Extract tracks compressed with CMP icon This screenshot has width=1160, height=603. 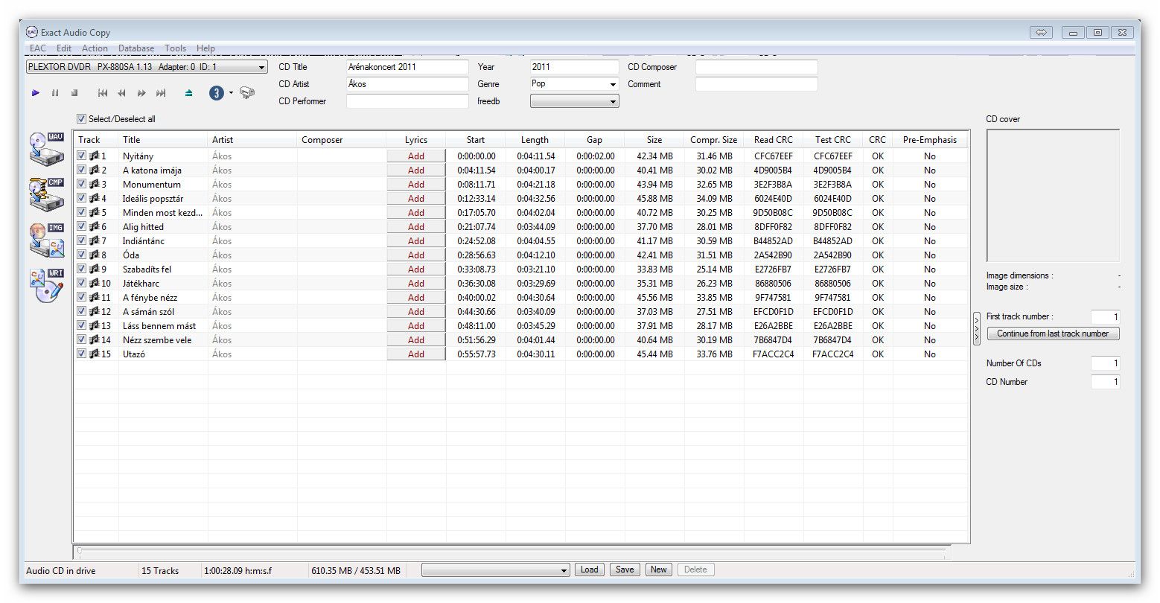pyautogui.click(x=46, y=194)
